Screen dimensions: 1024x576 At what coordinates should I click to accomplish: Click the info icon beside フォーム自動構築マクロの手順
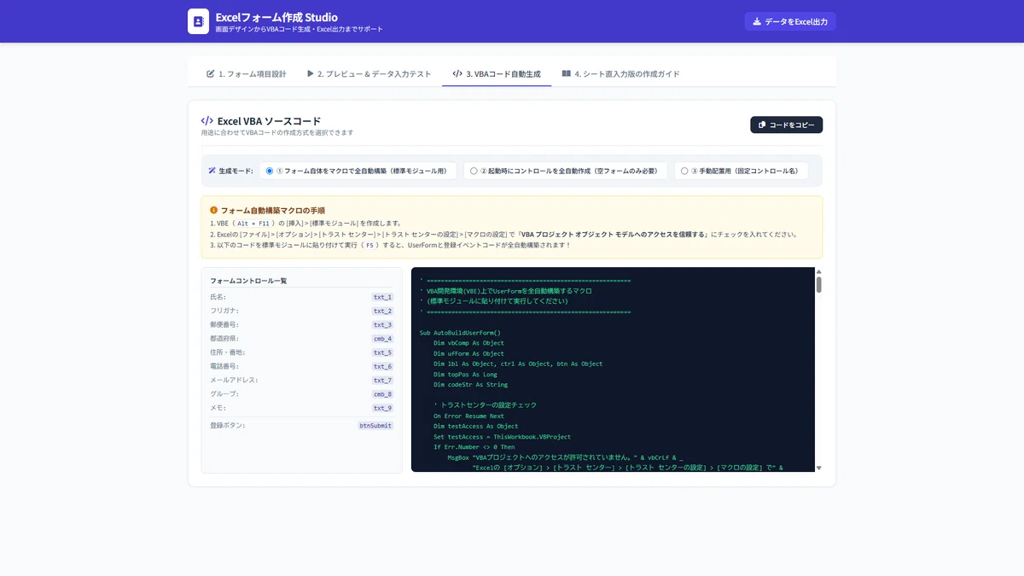[213, 210]
